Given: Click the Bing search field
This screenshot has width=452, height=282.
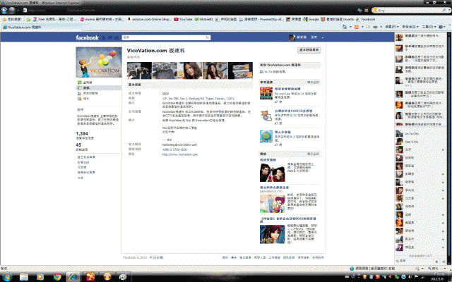Looking at the screenshot, I should [409, 10].
